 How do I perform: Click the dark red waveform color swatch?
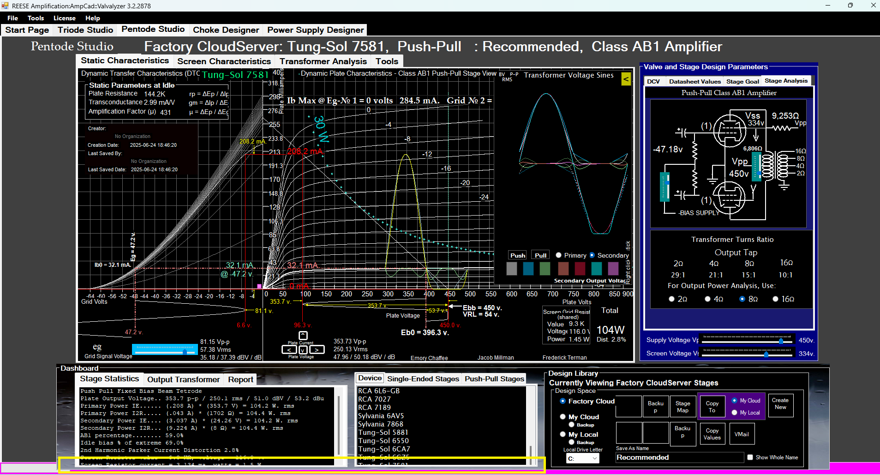pyautogui.click(x=580, y=268)
